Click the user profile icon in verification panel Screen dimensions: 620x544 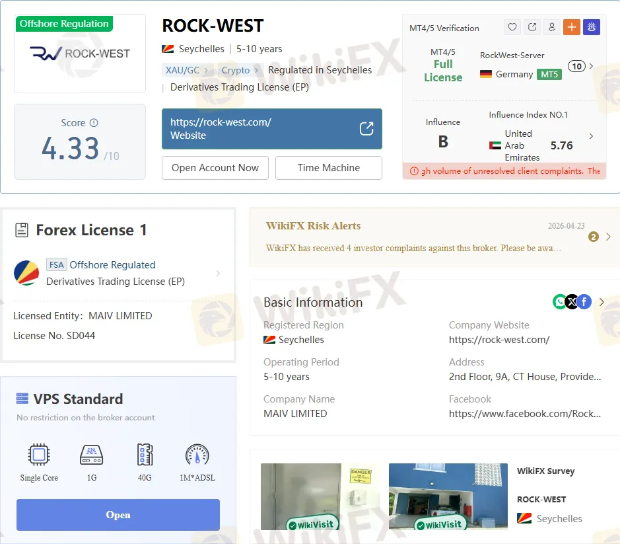point(551,27)
